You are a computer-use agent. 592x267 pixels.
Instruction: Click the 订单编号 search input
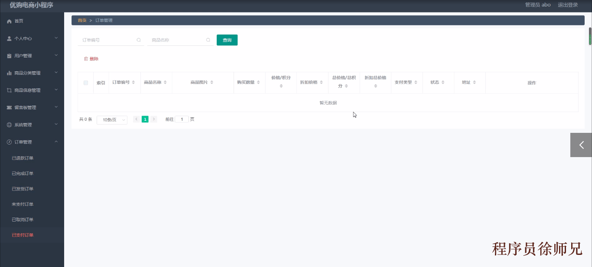point(111,40)
